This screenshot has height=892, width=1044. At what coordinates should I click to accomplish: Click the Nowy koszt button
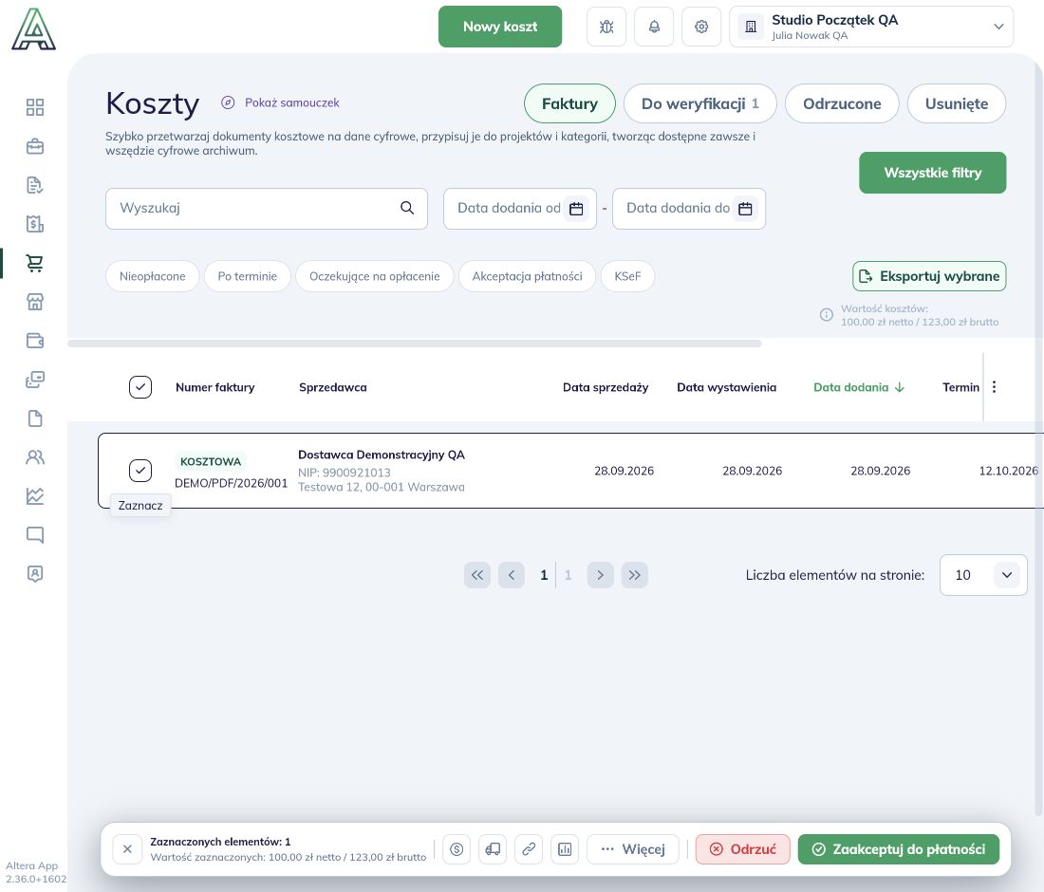500,27
